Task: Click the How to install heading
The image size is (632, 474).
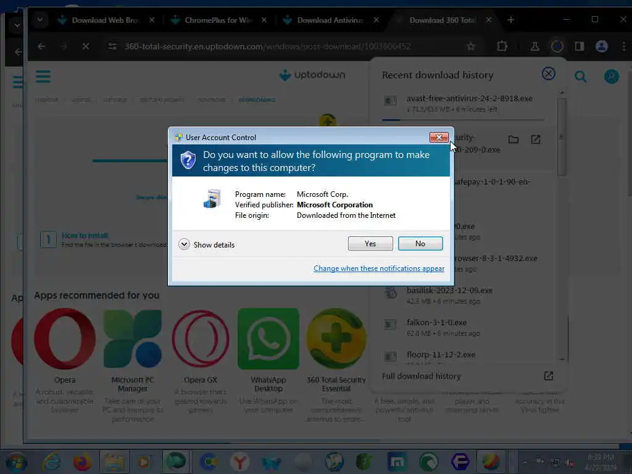Action: [x=85, y=235]
